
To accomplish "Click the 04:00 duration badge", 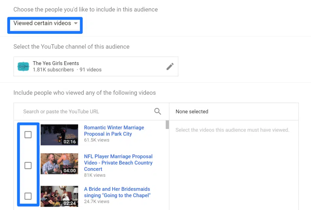I will click(70, 171).
